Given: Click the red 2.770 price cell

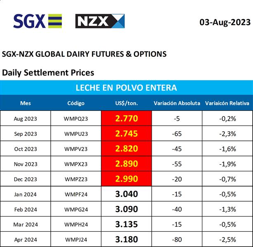Looking at the screenshot, I should click(126, 119).
